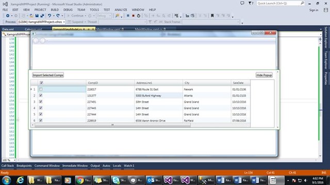This screenshot has height=185, width=330.
Task: Click the Undo arrow in toolbar
Action: (49, 16)
